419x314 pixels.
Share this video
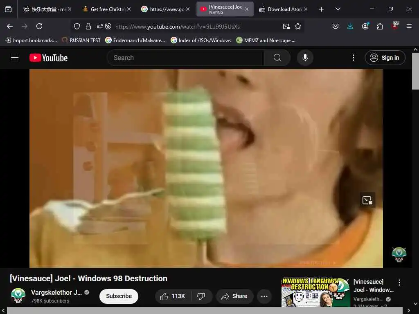click(x=234, y=296)
